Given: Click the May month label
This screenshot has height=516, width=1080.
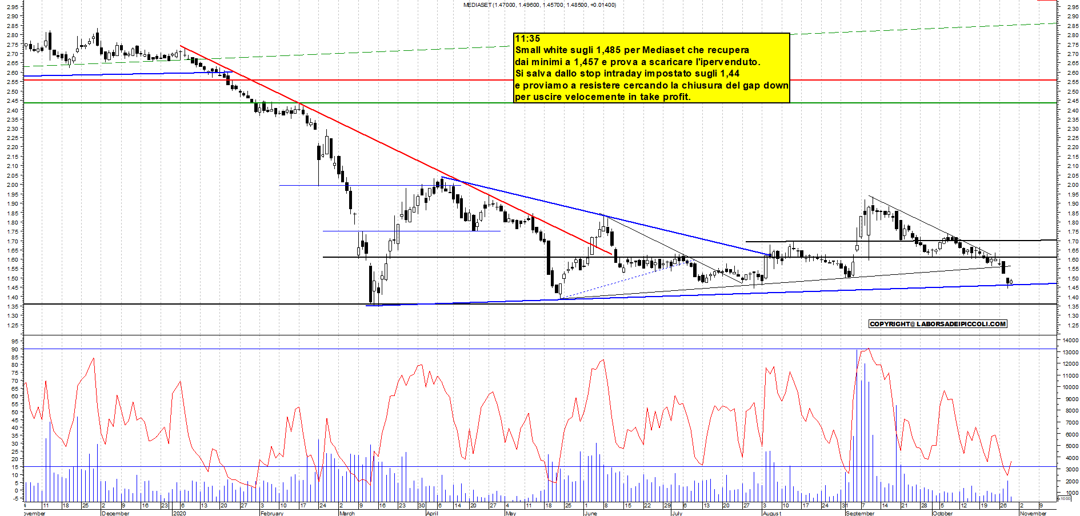Looking at the screenshot, I should 511,513.
